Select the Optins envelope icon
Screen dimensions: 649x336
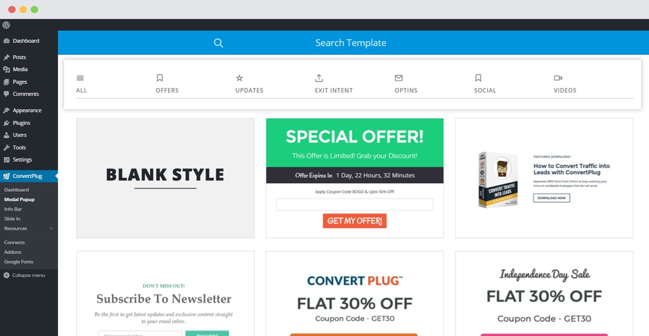tap(399, 78)
